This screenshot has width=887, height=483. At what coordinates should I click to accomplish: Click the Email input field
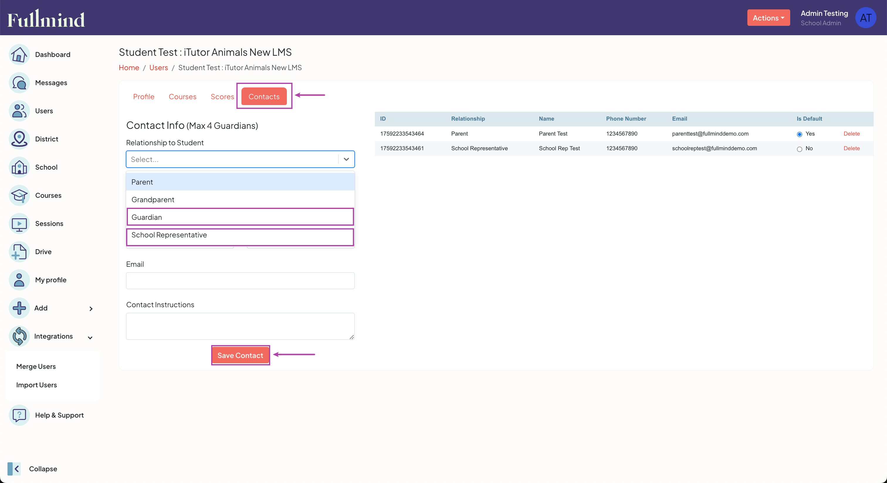tap(240, 281)
